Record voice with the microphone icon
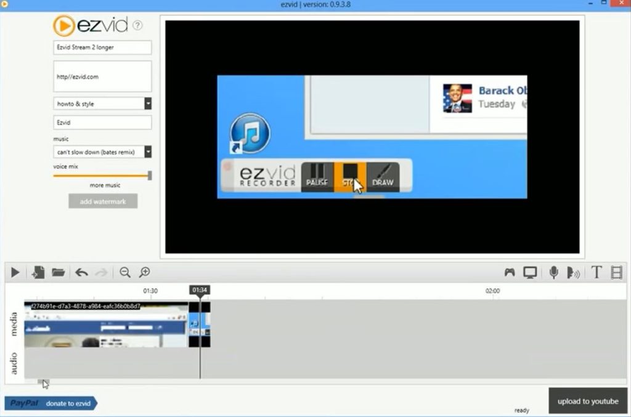 pos(554,272)
